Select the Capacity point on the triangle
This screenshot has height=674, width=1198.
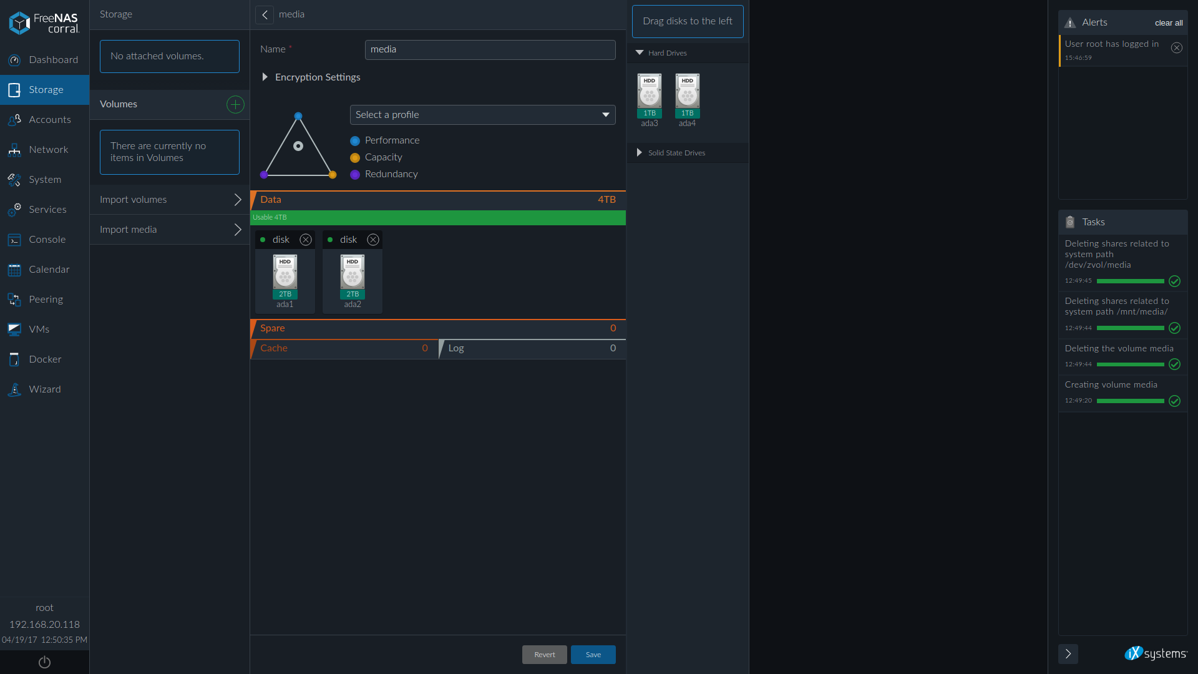coord(333,175)
